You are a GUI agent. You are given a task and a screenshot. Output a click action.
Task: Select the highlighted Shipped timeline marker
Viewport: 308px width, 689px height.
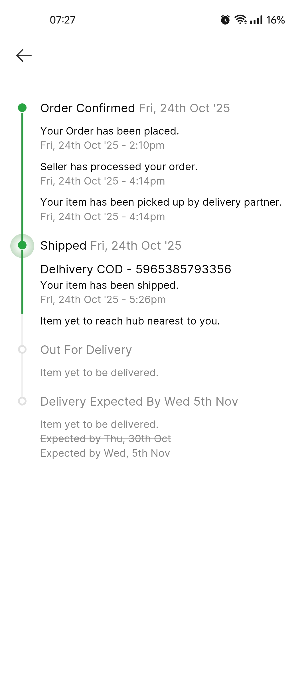(22, 246)
